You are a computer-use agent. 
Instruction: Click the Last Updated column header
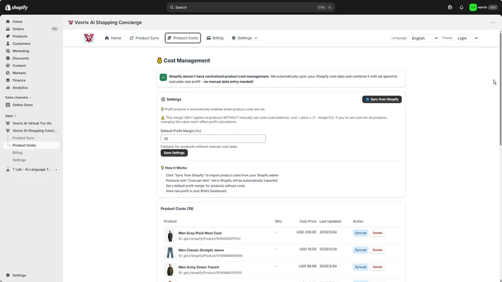(330, 221)
